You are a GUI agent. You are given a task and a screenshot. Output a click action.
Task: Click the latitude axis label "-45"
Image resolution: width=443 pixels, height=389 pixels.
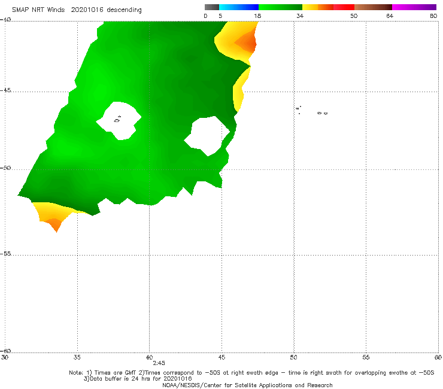5,90
